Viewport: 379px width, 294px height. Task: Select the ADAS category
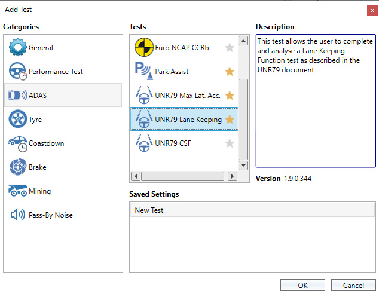tap(63, 96)
